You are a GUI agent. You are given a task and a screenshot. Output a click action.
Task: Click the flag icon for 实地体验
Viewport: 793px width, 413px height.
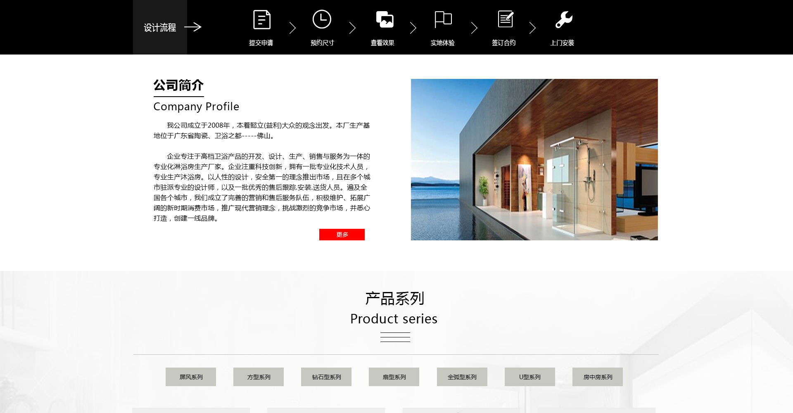[x=443, y=19]
